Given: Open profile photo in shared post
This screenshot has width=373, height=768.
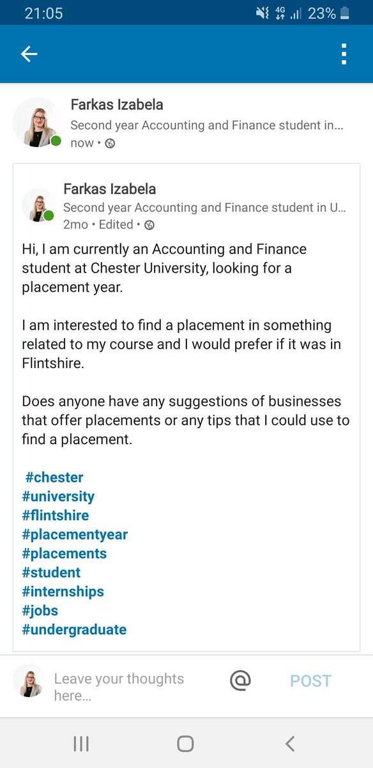Looking at the screenshot, I should (38, 205).
